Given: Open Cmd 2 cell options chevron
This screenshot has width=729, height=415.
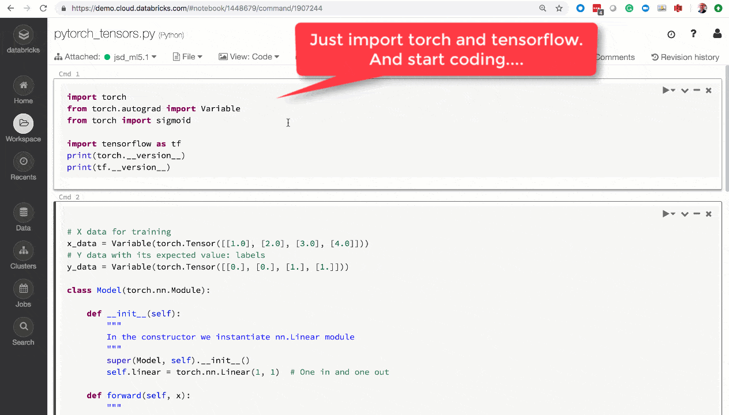Looking at the screenshot, I should [685, 214].
